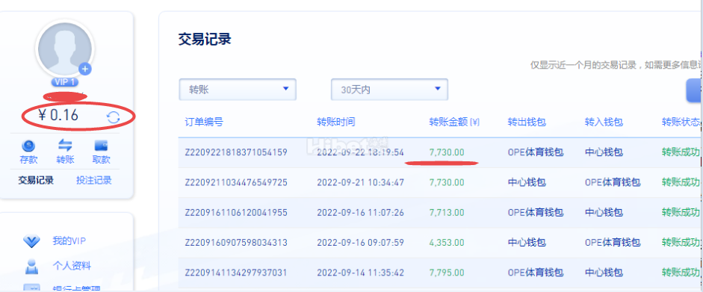This screenshot has height=292, width=703.
Task: Open 个人资料 menu entry
Action: tap(72, 266)
